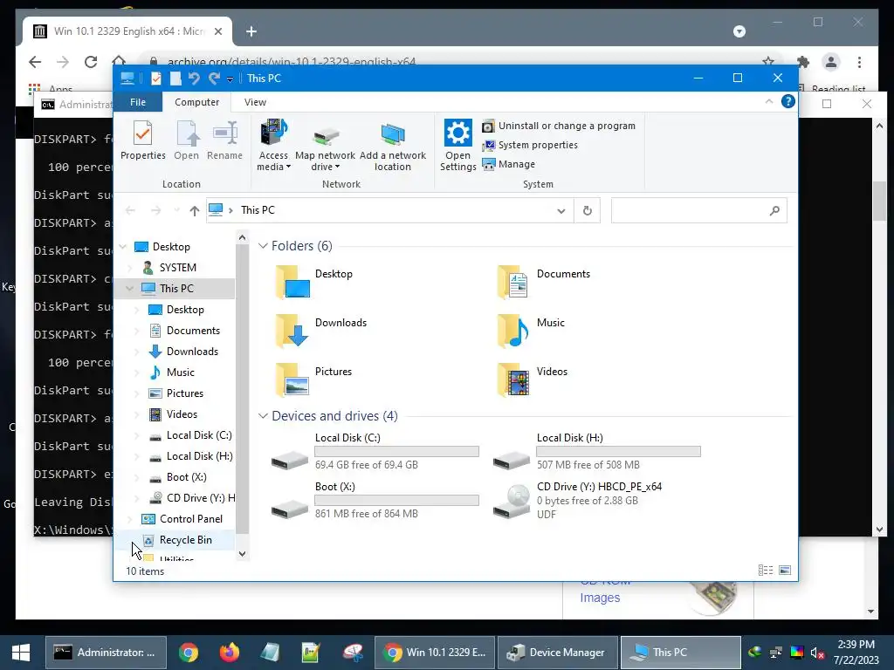Select Uninstall or change a program
Screen dimensions: 894x670
coord(559,126)
